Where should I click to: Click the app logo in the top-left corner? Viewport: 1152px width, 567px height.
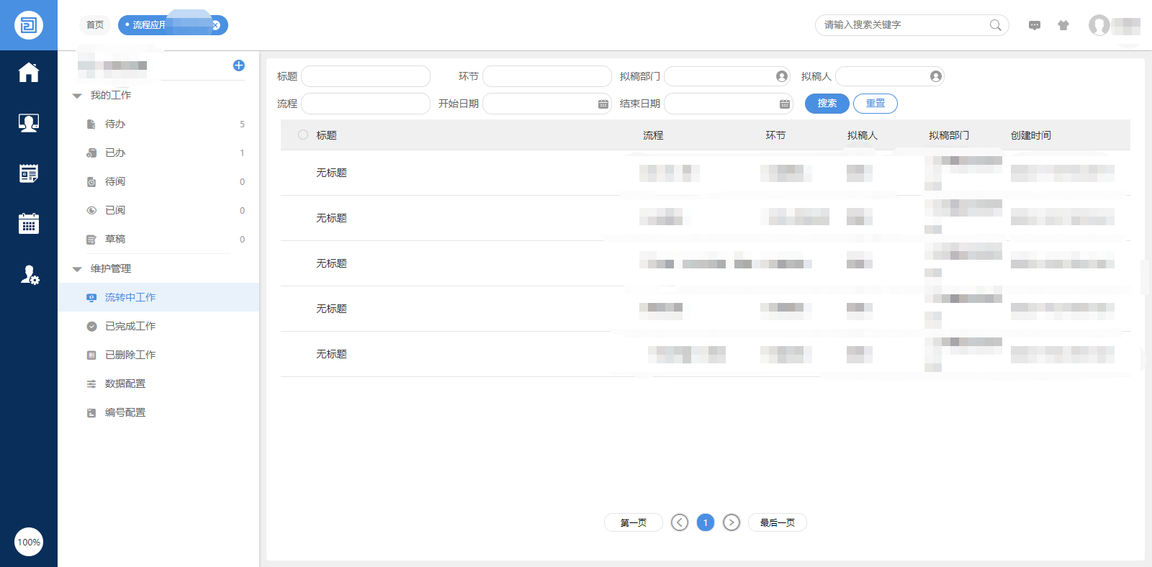coord(29,25)
